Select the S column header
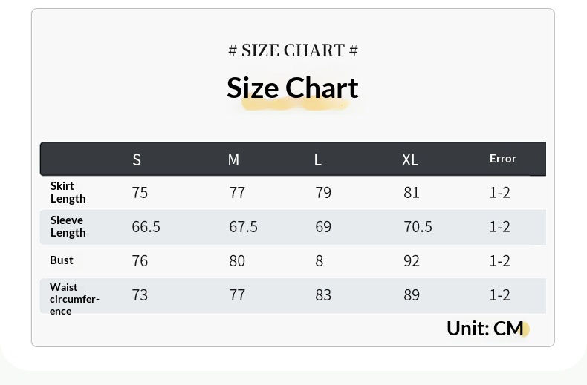587x385 pixels. (x=137, y=159)
